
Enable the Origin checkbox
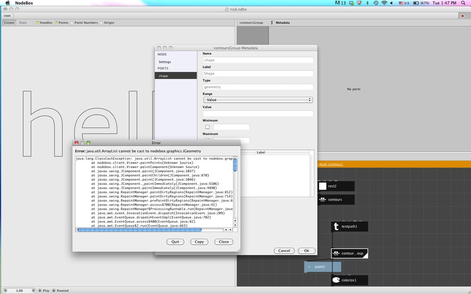click(101, 23)
